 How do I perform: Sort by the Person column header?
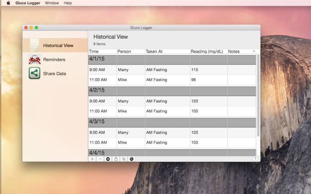tap(131, 52)
